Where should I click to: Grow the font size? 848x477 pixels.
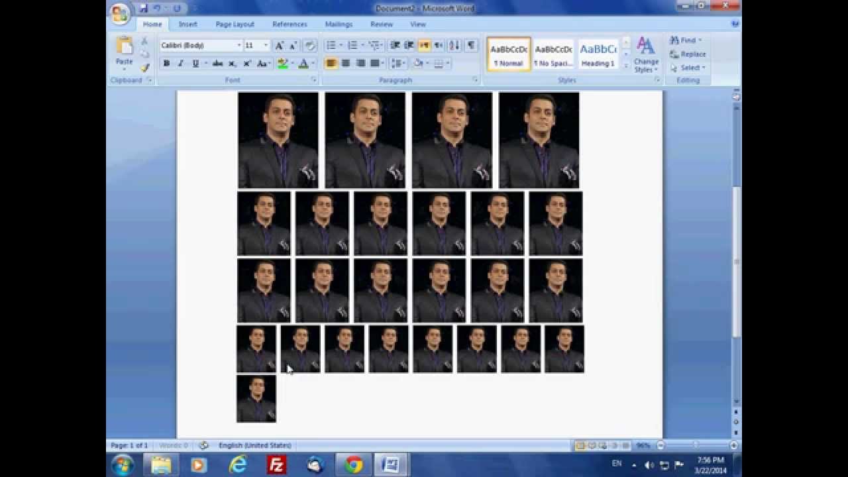coord(279,45)
